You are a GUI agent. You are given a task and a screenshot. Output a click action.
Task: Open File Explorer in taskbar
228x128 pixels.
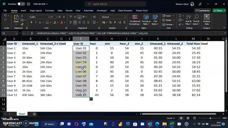pos(165,124)
